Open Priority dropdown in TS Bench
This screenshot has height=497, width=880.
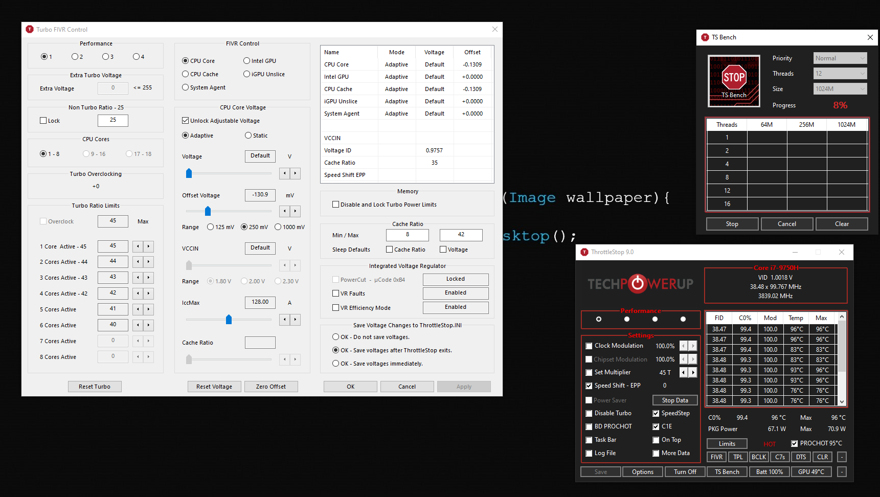click(x=840, y=58)
